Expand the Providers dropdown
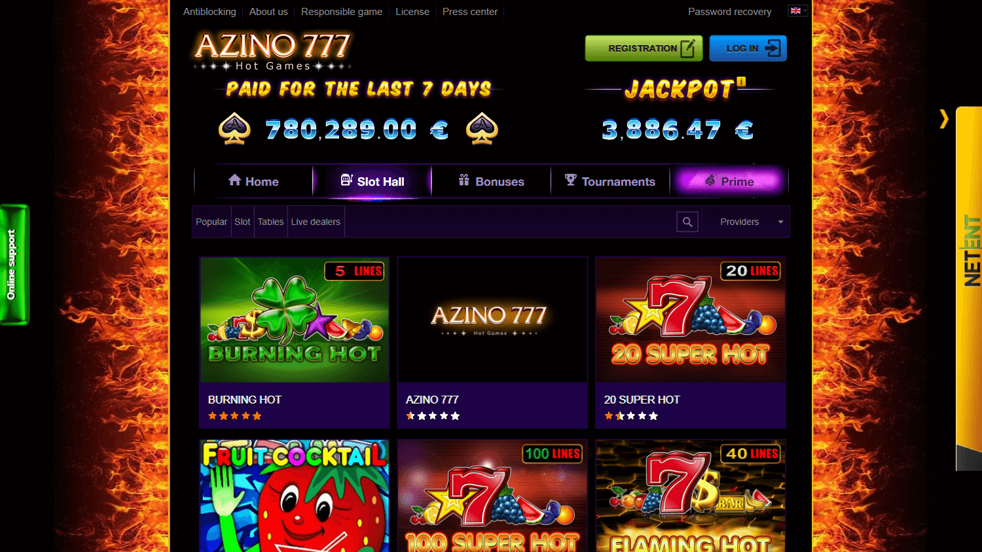 (x=746, y=222)
